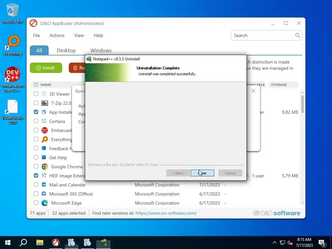Click the Microsoft Edge row name text
Viewport: 332px width, 249px height.
[x=66, y=203]
